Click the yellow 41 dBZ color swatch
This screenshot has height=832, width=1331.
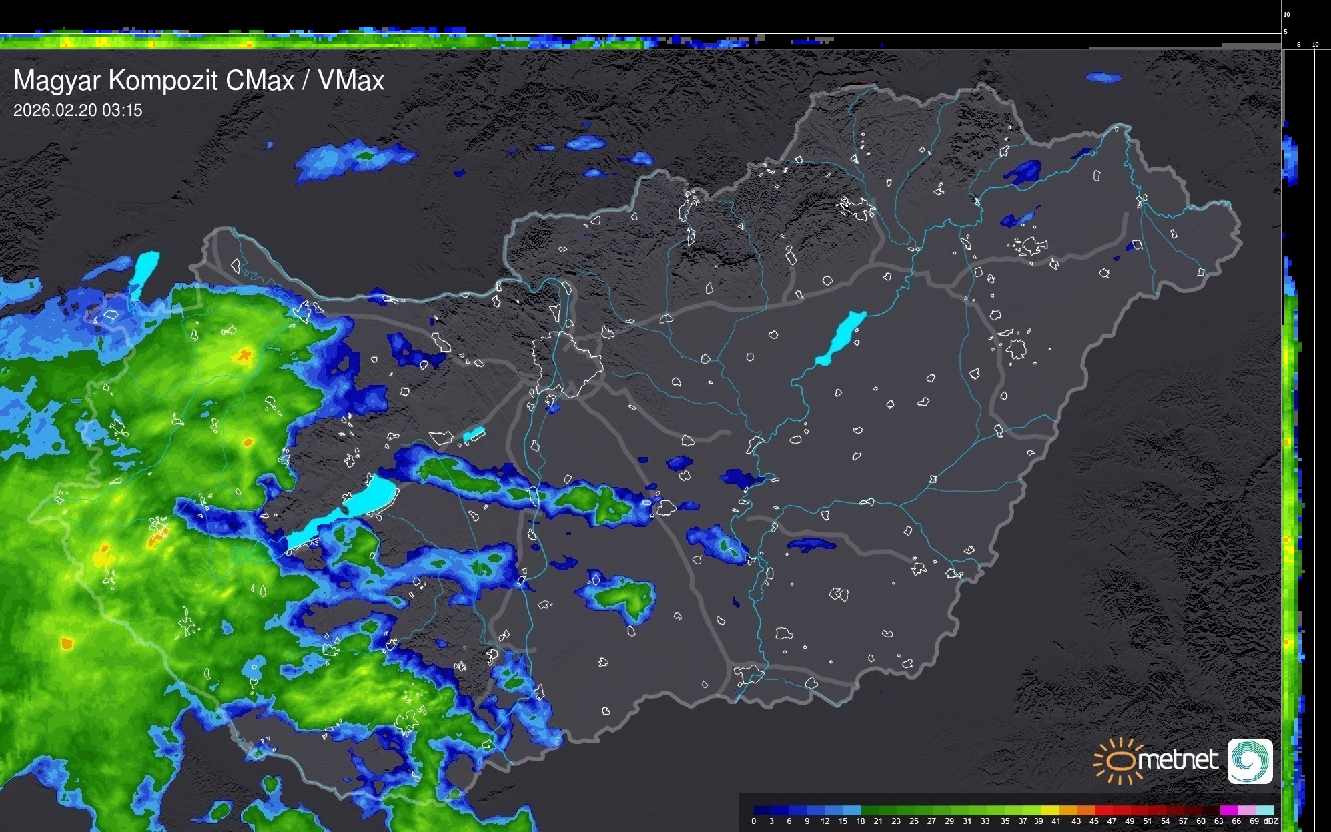[1050, 810]
